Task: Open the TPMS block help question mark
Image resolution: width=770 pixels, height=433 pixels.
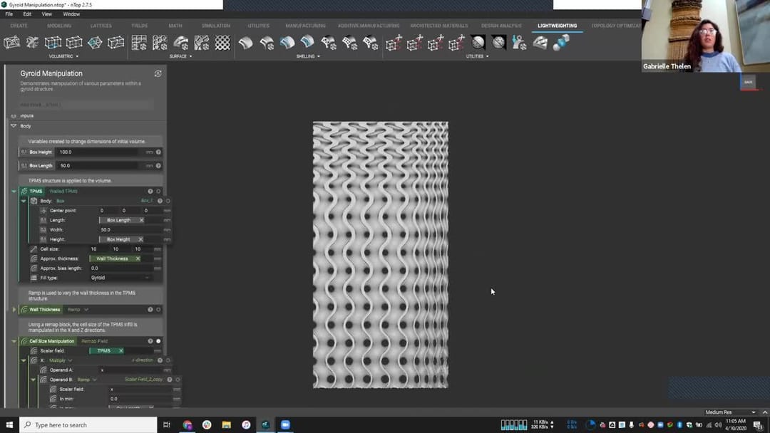Action: [x=150, y=192]
